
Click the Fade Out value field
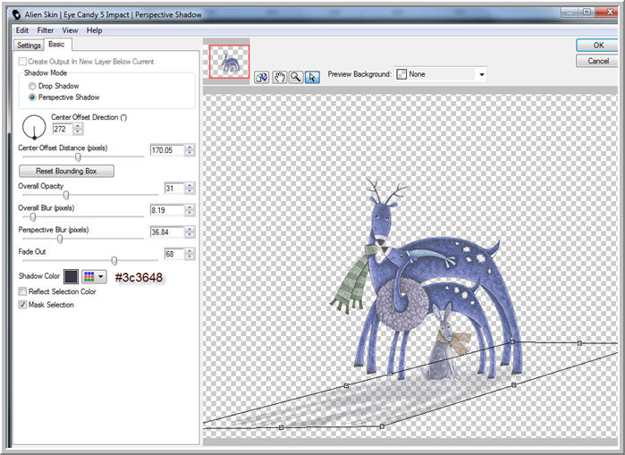click(x=174, y=254)
